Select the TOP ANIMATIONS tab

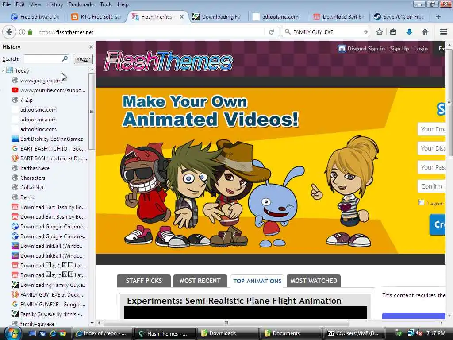coord(257,281)
